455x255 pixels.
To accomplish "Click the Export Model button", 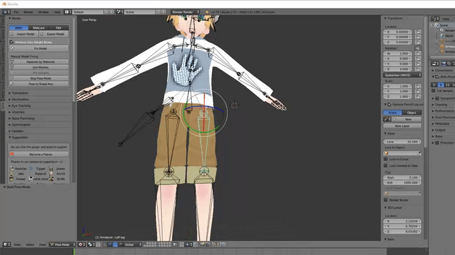I will tap(53, 34).
